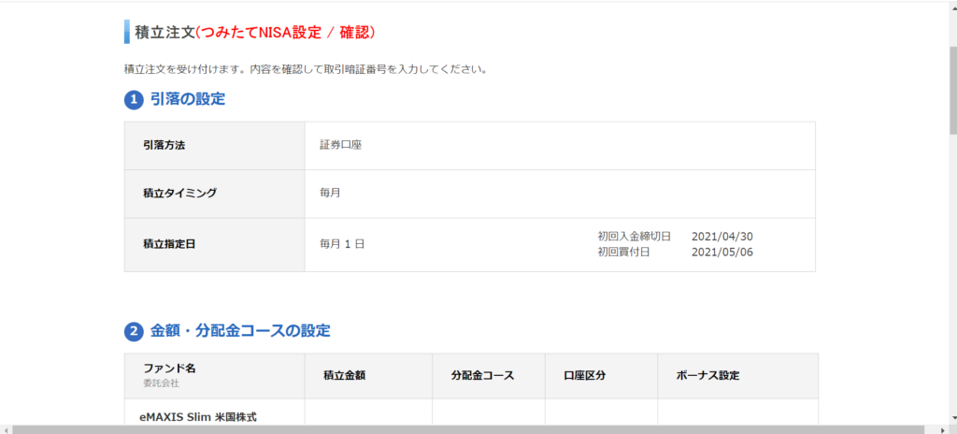Click the 2021/05/06 first purchase date
Image resolution: width=957 pixels, height=434 pixels.
click(x=722, y=252)
